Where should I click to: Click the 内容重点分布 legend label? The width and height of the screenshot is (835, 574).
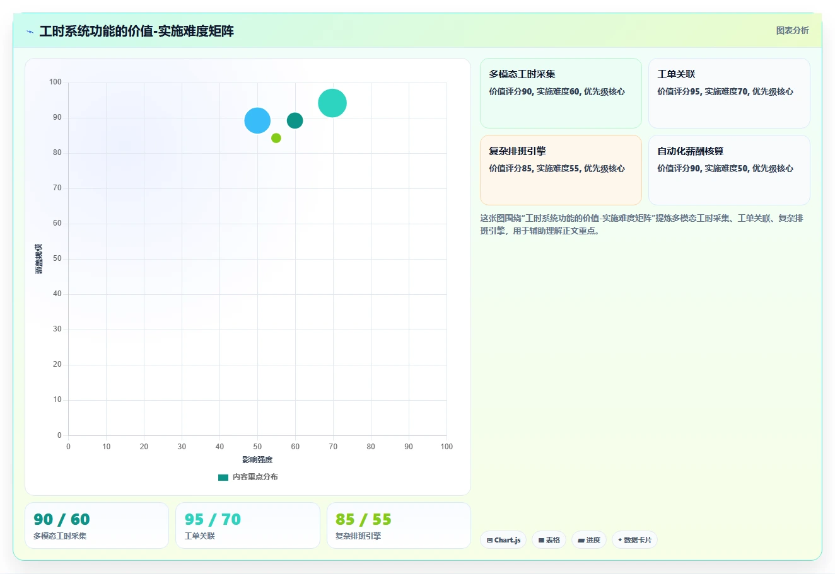(x=255, y=477)
